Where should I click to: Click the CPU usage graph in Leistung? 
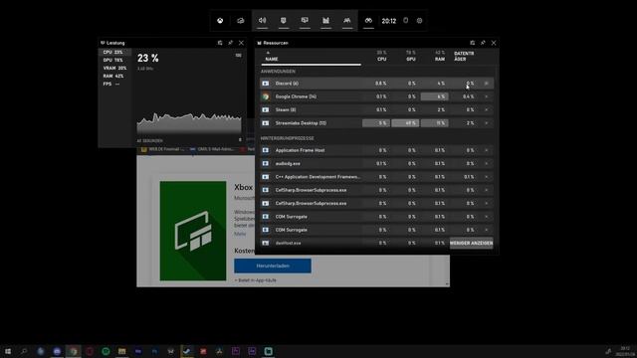coord(189,123)
